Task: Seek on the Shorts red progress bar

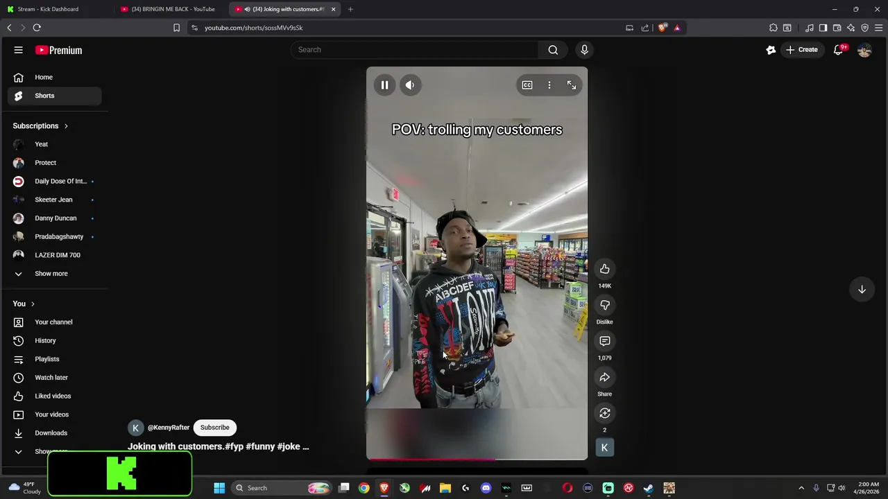Action: (x=477, y=458)
